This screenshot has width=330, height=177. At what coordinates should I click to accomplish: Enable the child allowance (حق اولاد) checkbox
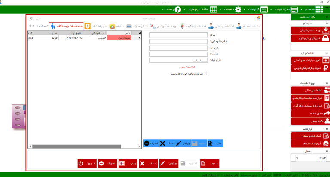click(205, 73)
